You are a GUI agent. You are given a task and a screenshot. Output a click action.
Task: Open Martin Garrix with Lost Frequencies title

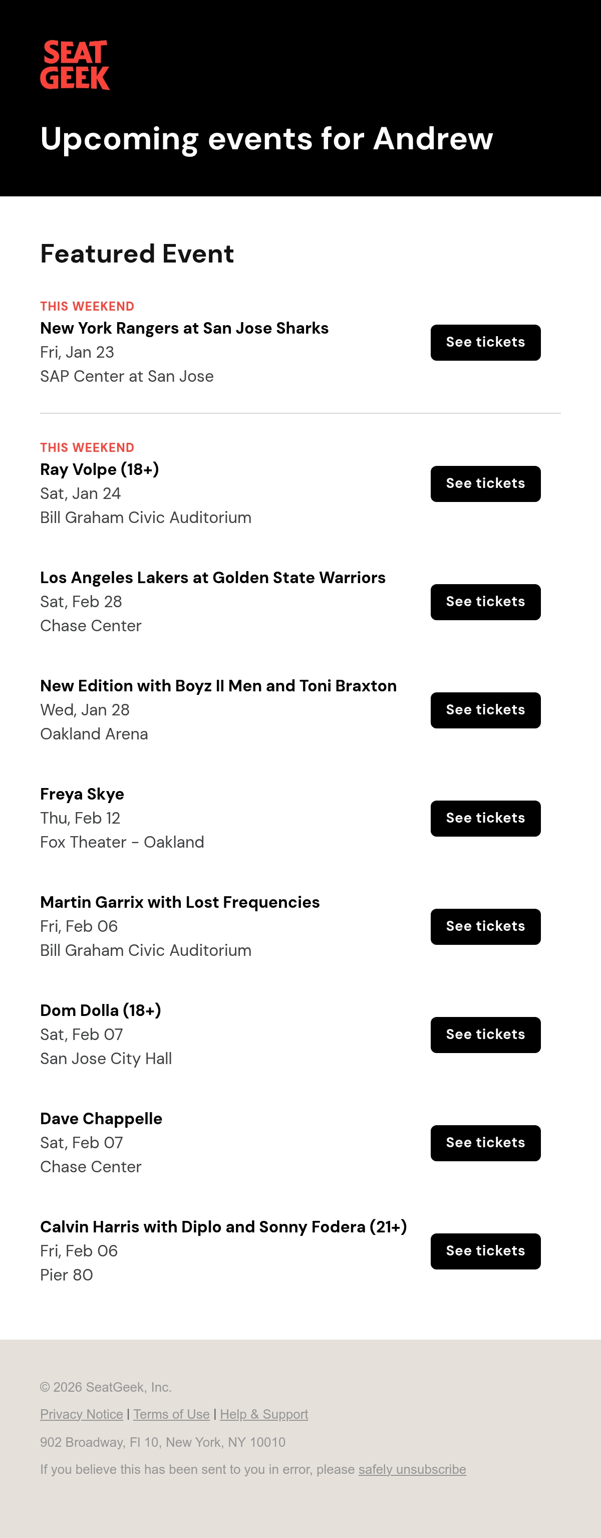tap(180, 902)
